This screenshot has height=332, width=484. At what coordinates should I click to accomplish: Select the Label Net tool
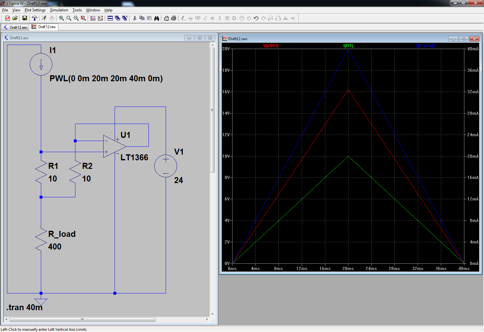pyautogui.click(x=198, y=18)
